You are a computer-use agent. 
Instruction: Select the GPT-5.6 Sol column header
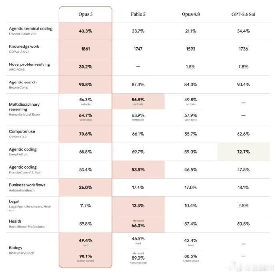click(244, 14)
